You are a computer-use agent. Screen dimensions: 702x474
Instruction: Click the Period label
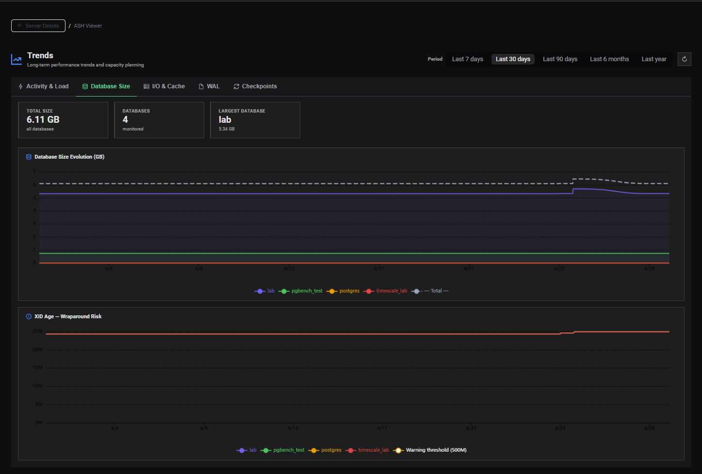tap(435, 59)
